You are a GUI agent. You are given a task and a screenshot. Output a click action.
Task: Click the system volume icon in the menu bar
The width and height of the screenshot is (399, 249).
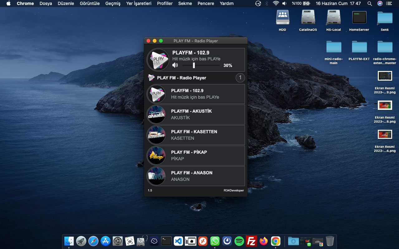point(284,3)
